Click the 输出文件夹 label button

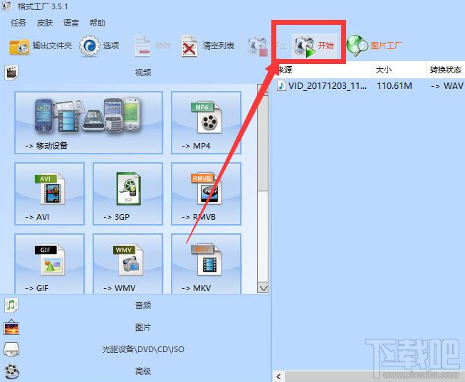coord(52,46)
